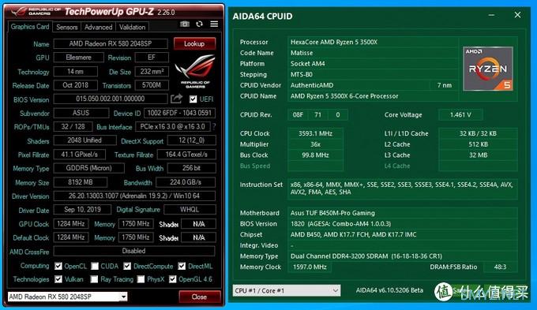Click the Bus Interface question mark

pos(214,126)
